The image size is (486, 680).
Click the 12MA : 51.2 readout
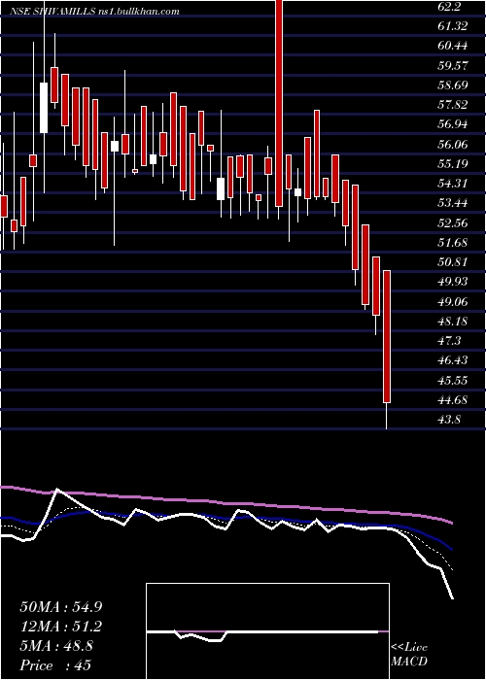(x=61, y=627)
